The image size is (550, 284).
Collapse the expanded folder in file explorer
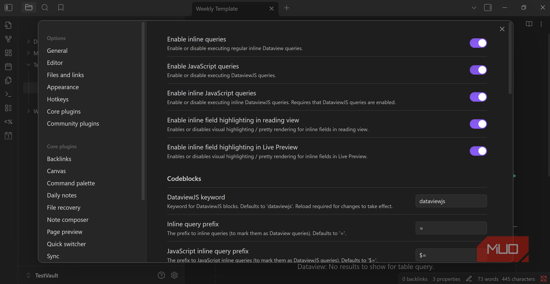click(28, 65)
